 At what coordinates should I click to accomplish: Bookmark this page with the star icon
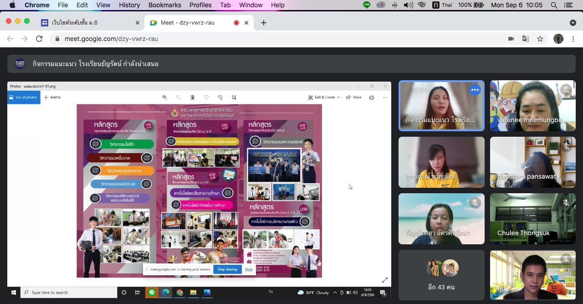coord(540,39)
